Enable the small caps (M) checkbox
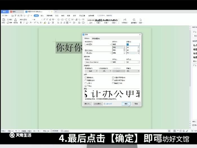The height and width of the screenshot is (148, 197). (x=113, y=78)
